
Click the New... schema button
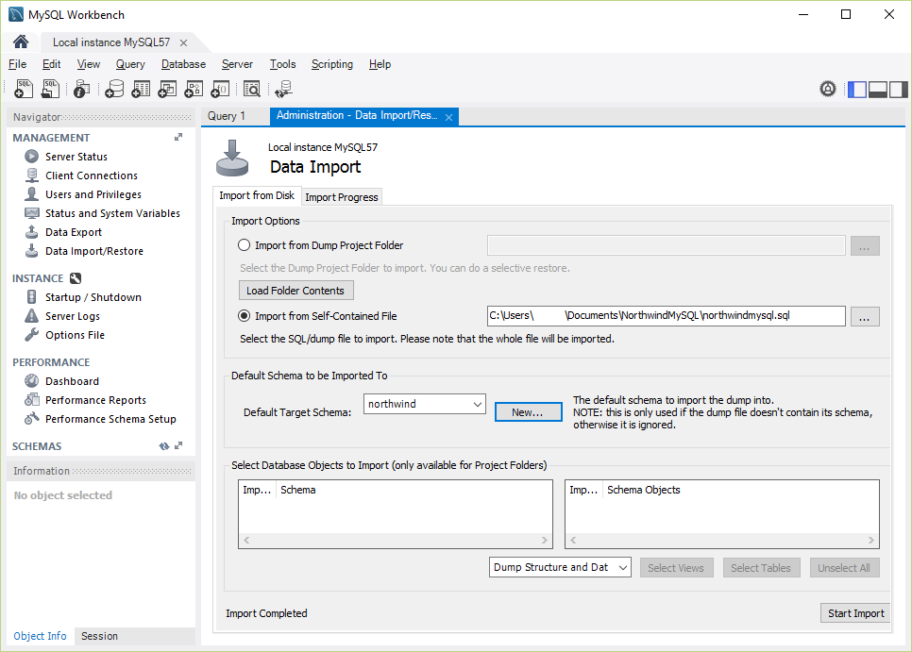coord(528,412)
